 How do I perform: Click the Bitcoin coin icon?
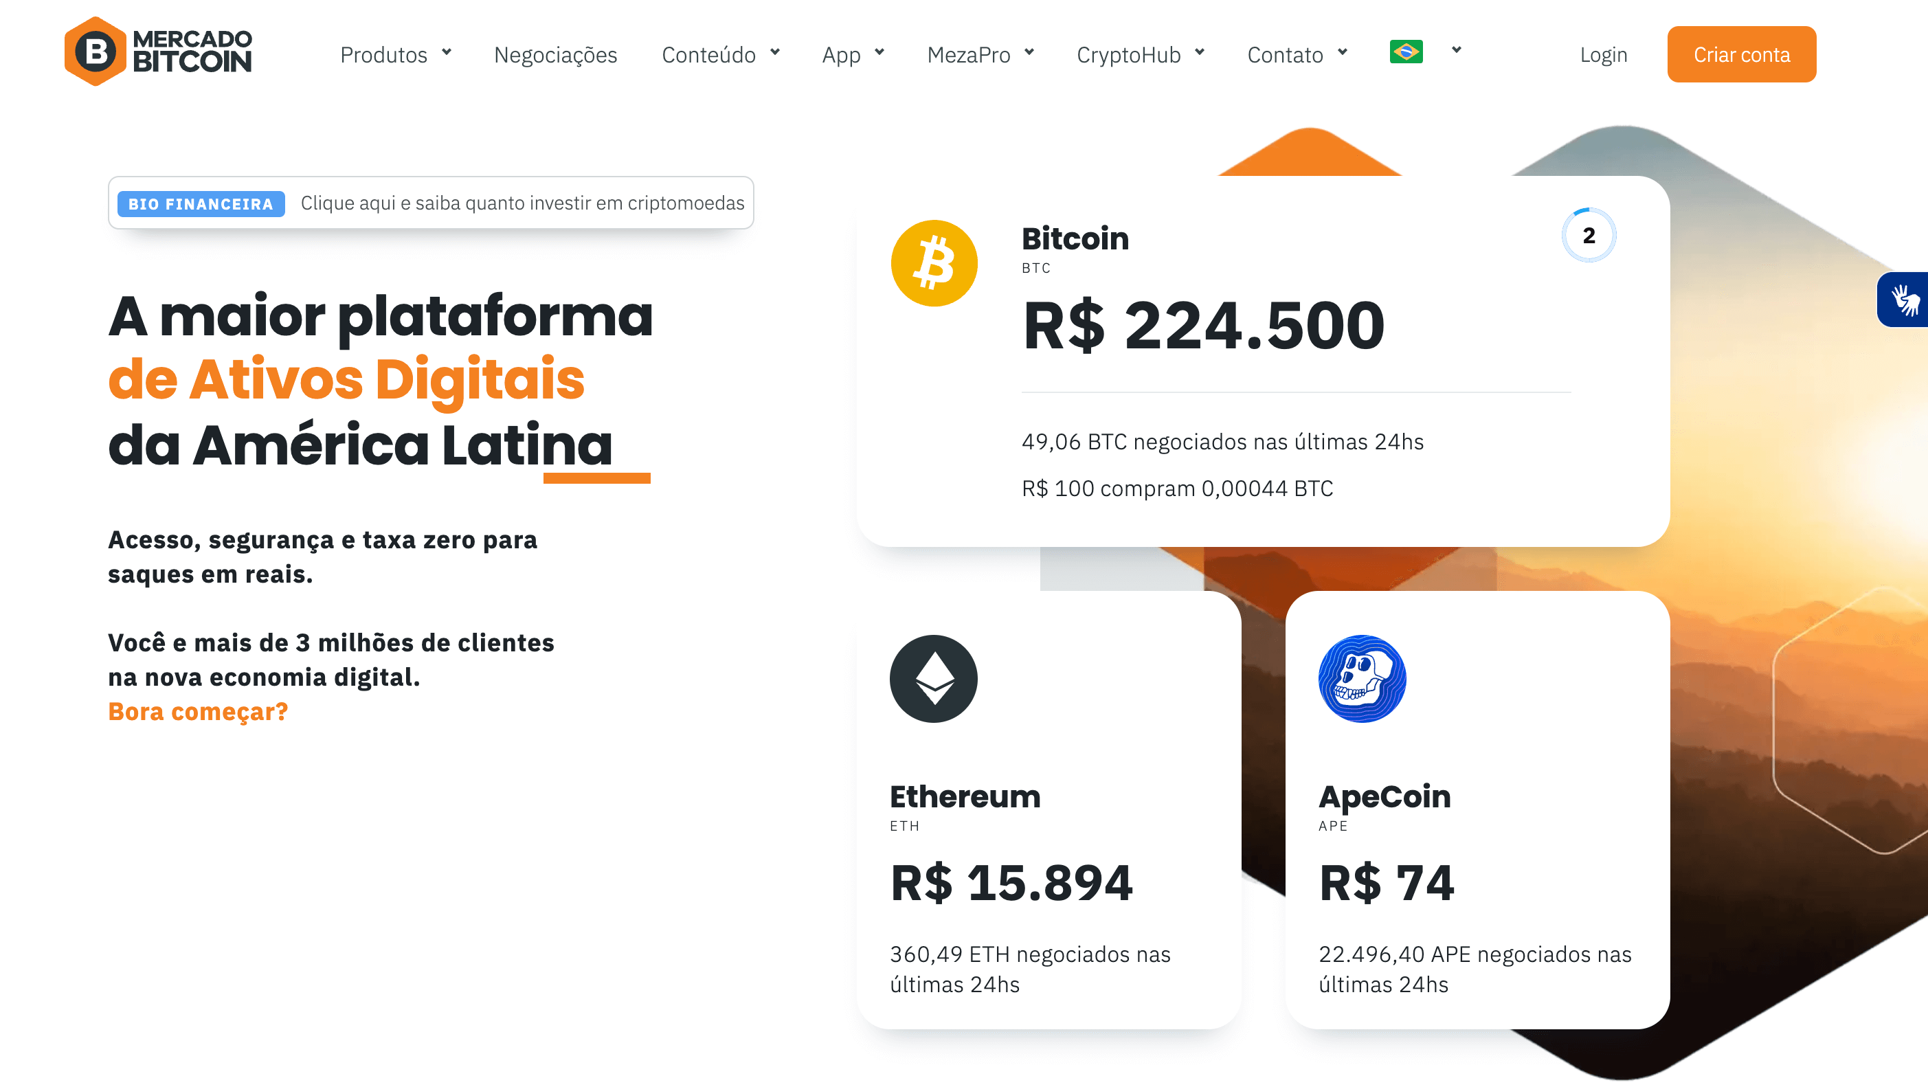(x=934, y=262)
